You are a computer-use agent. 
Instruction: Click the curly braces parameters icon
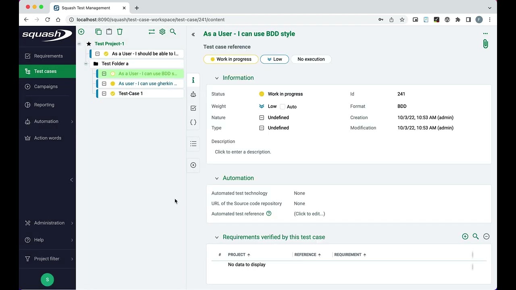pyautogui.click(x=193, y=122)
